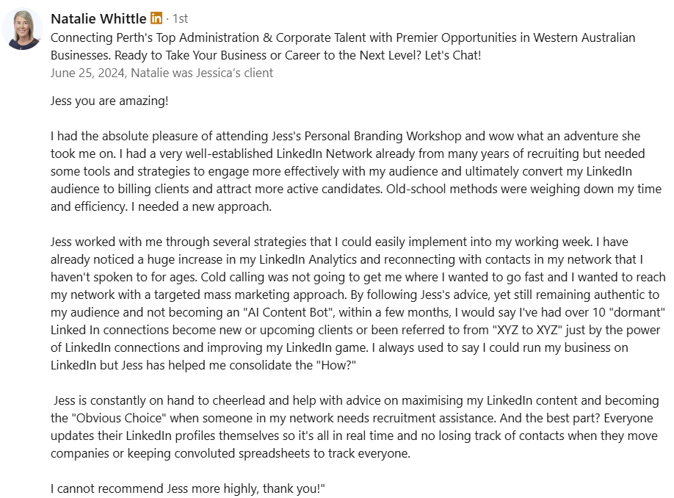
Task: Click the quoted 'XYZ to XYZ' text
Action: (x=527, y=331)
